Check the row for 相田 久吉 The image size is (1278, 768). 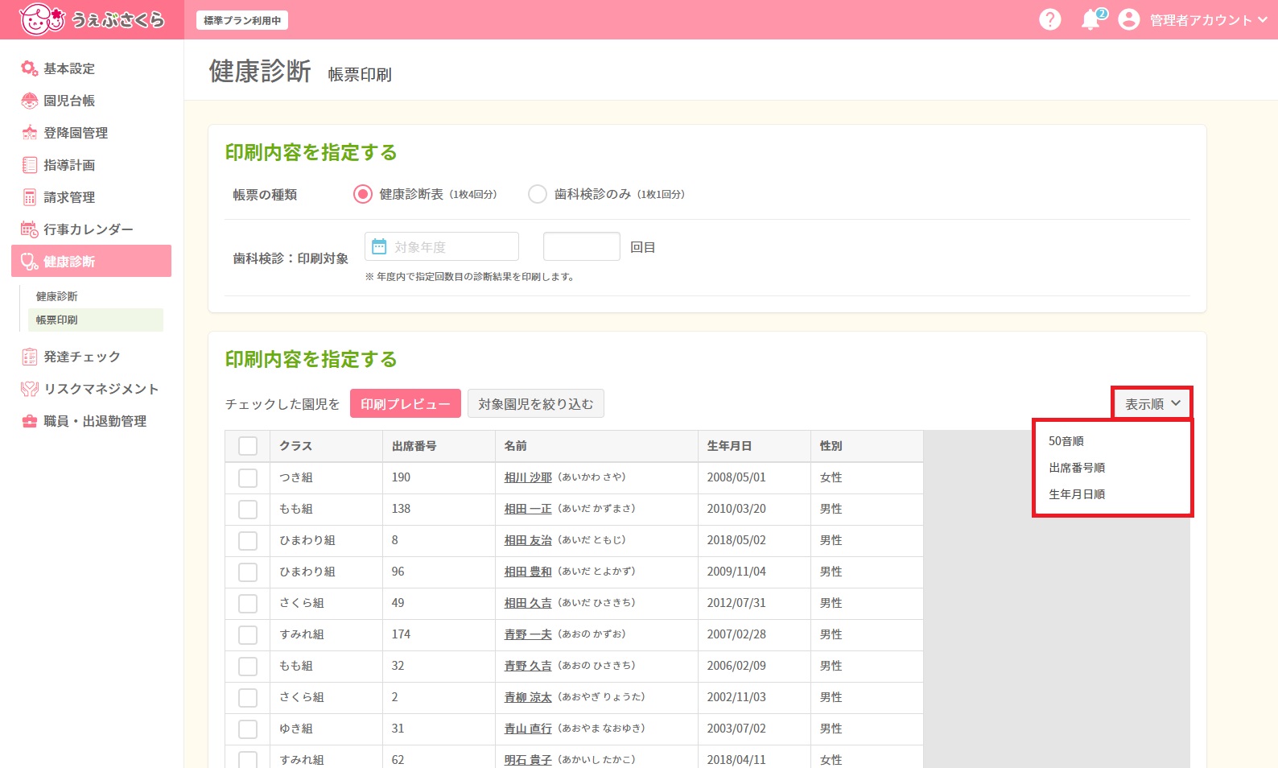pos(248,604)
